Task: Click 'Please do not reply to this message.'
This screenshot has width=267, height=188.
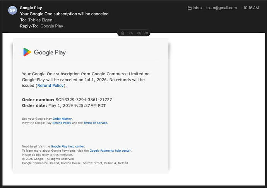Action: pyautogui.click(x=47, y=155)
